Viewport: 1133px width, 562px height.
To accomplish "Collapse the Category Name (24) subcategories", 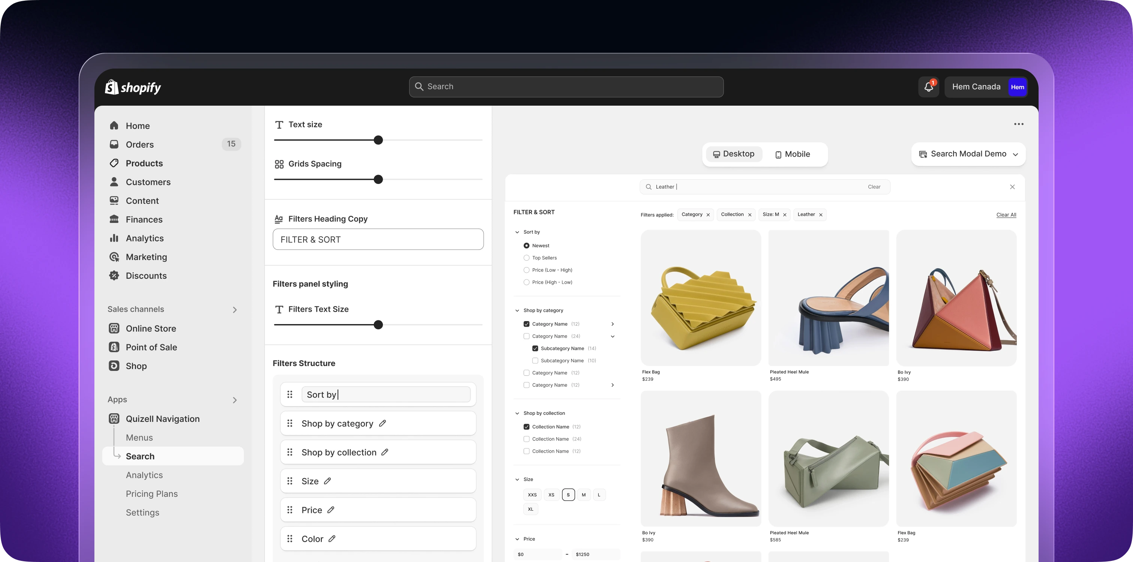I will 613,336.
